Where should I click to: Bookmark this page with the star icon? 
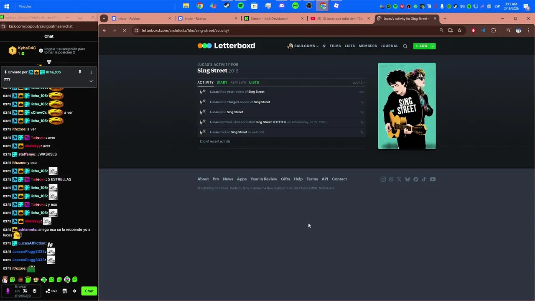[x=459, y=31]
